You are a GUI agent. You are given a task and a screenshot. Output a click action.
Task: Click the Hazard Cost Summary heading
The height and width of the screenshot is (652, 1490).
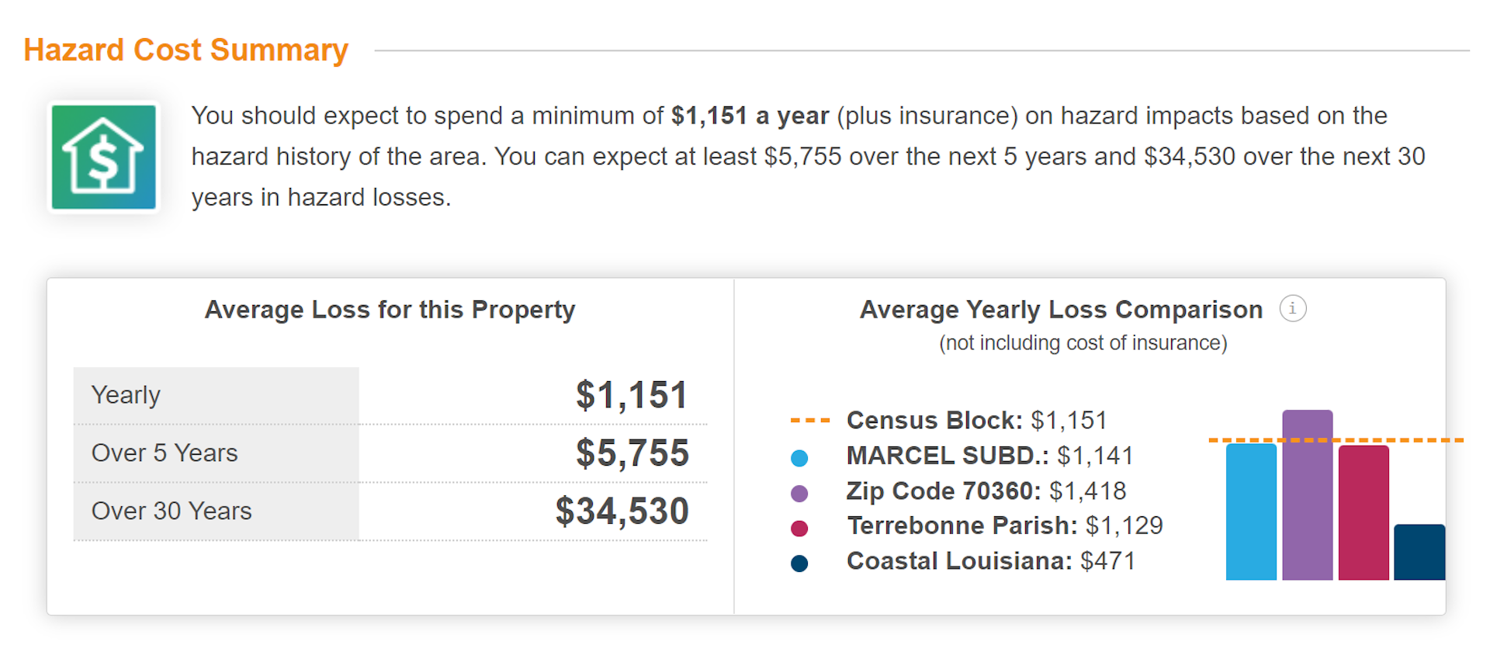(x=186, y=50)
